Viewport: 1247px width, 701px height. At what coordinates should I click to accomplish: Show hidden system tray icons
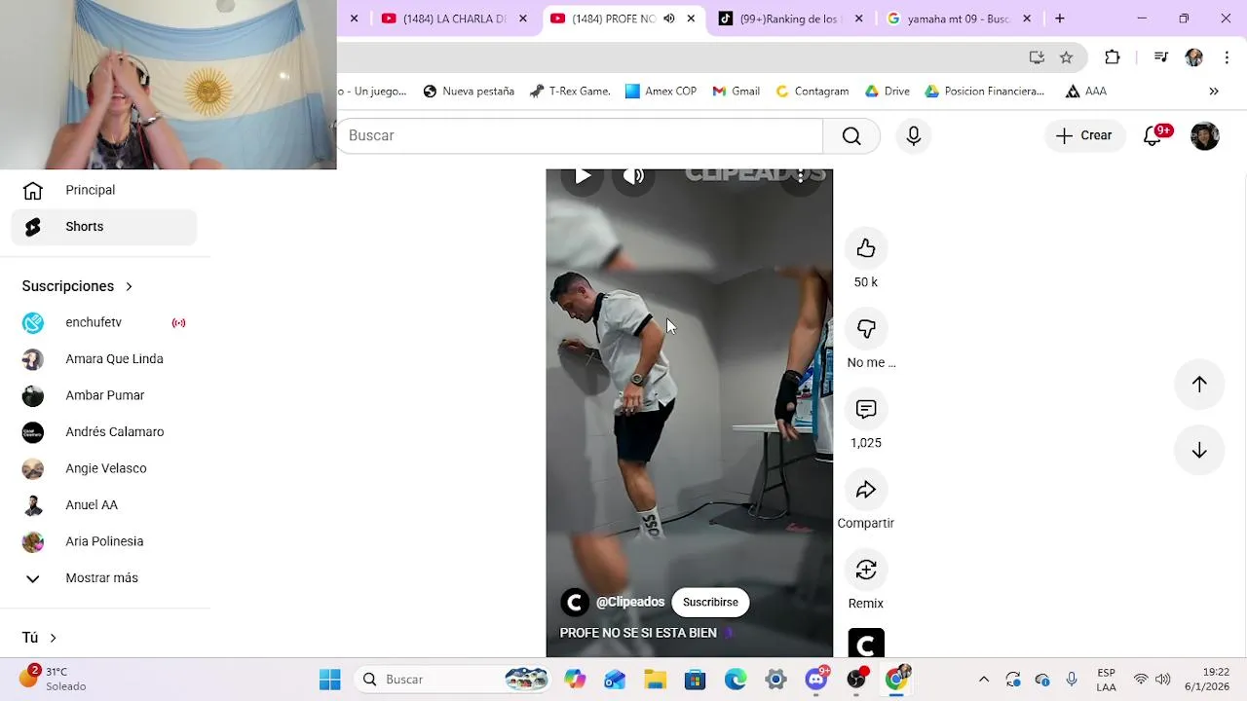[984, 680]
